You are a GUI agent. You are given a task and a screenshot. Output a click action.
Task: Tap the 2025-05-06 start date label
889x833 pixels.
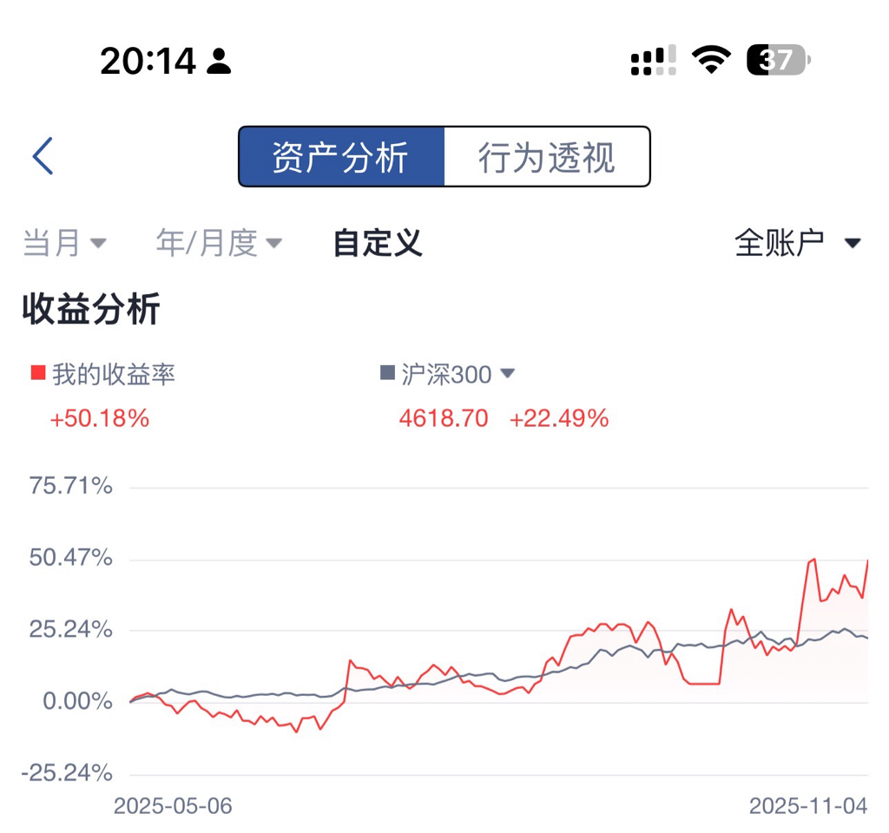click(173, 806)
